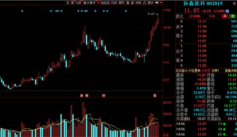Click the 总手 volume value 33.69万
237x137 pixels.
tap(200, 92)
